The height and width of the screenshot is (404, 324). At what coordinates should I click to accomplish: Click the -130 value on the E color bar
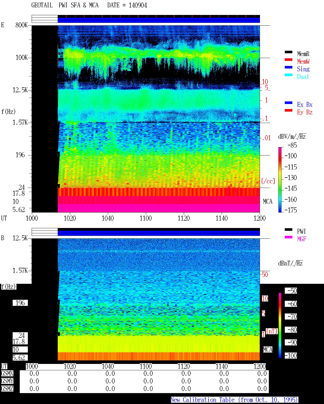click(x=291, y=178)
